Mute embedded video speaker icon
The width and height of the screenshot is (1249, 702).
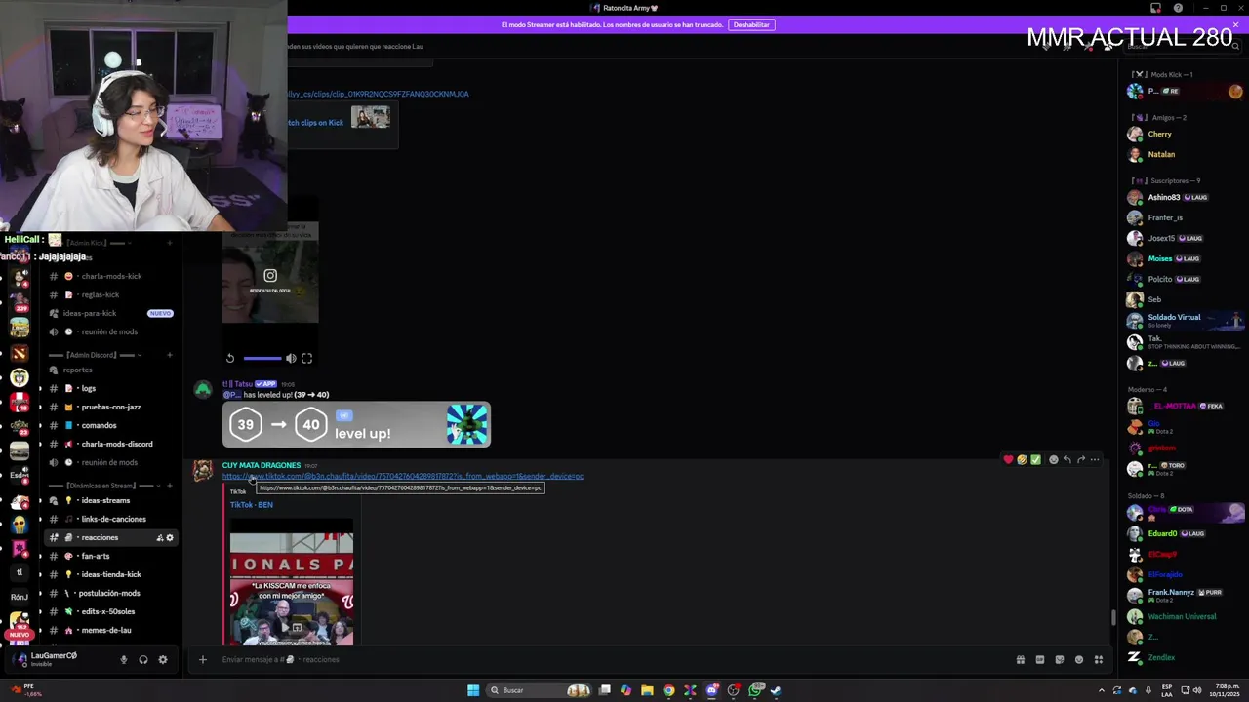(x=291, y=359)
